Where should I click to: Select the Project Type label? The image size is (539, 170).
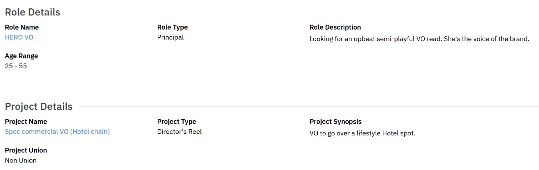click(x=177, y=122)
